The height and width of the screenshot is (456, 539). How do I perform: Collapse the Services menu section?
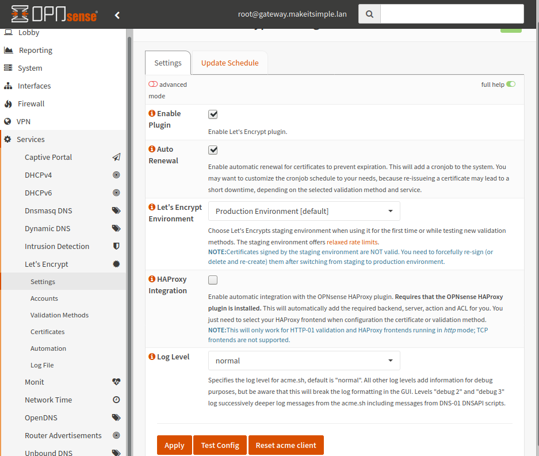(30, 139)
